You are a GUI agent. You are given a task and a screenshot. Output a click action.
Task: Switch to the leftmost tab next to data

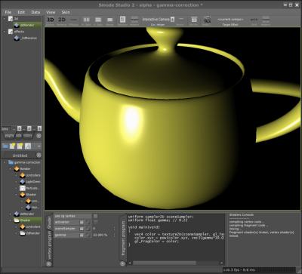[x=9, y=135]
